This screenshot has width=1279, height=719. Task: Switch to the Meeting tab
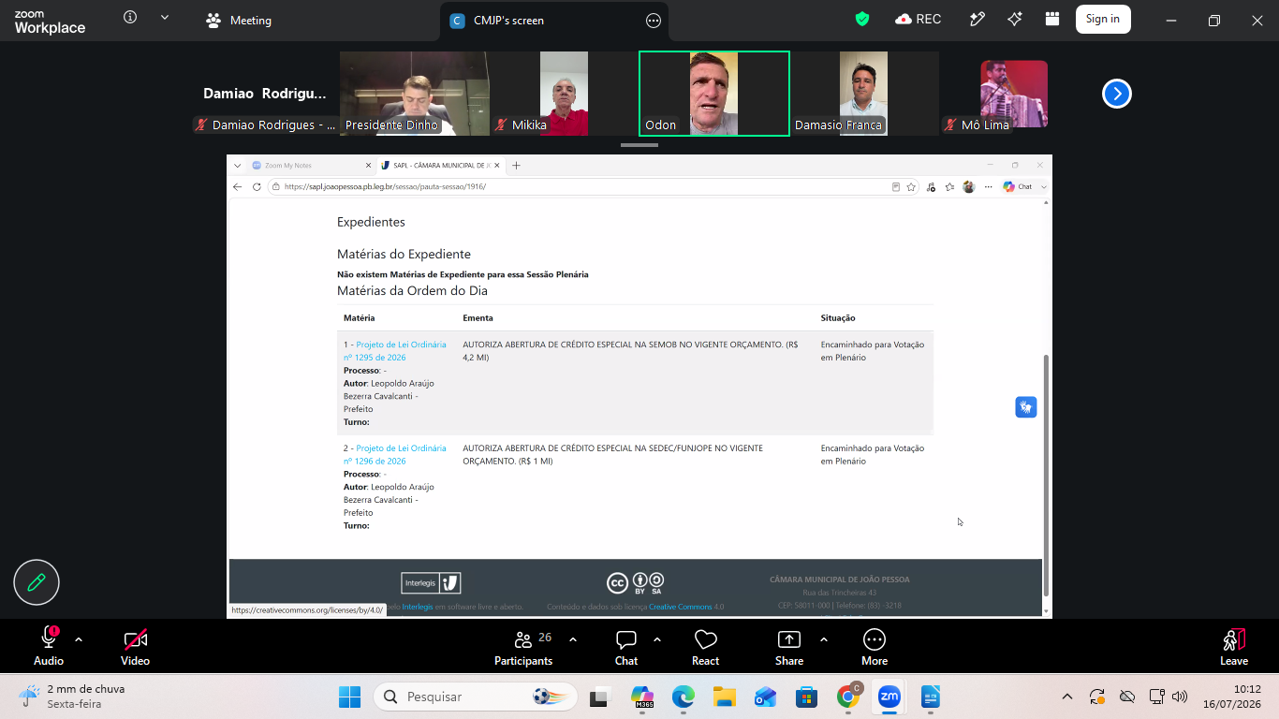239,20
